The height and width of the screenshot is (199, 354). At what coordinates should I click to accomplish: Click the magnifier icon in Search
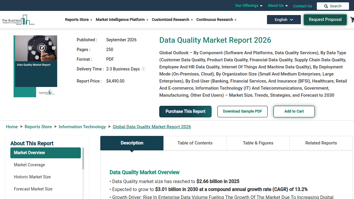[326, 6]
